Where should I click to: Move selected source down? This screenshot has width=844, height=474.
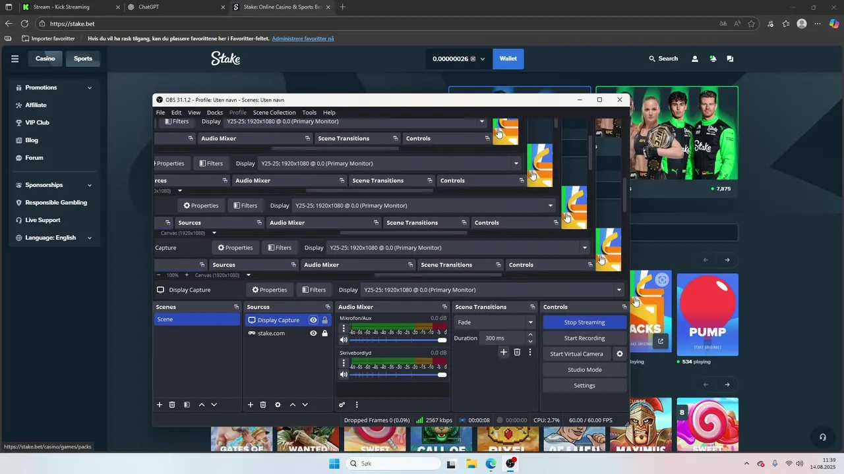[x=305, y=405]
